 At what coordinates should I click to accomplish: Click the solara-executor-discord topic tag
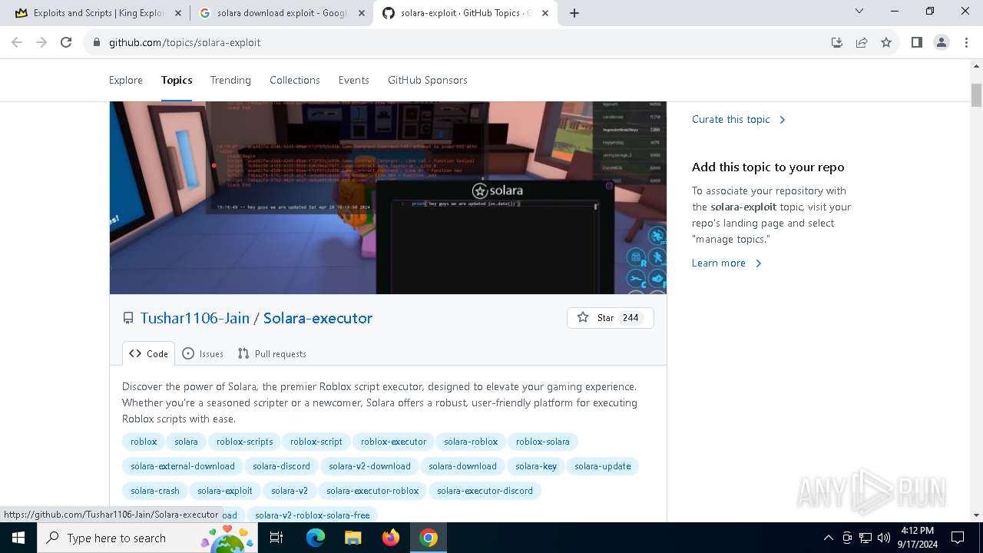pos(485,491)
